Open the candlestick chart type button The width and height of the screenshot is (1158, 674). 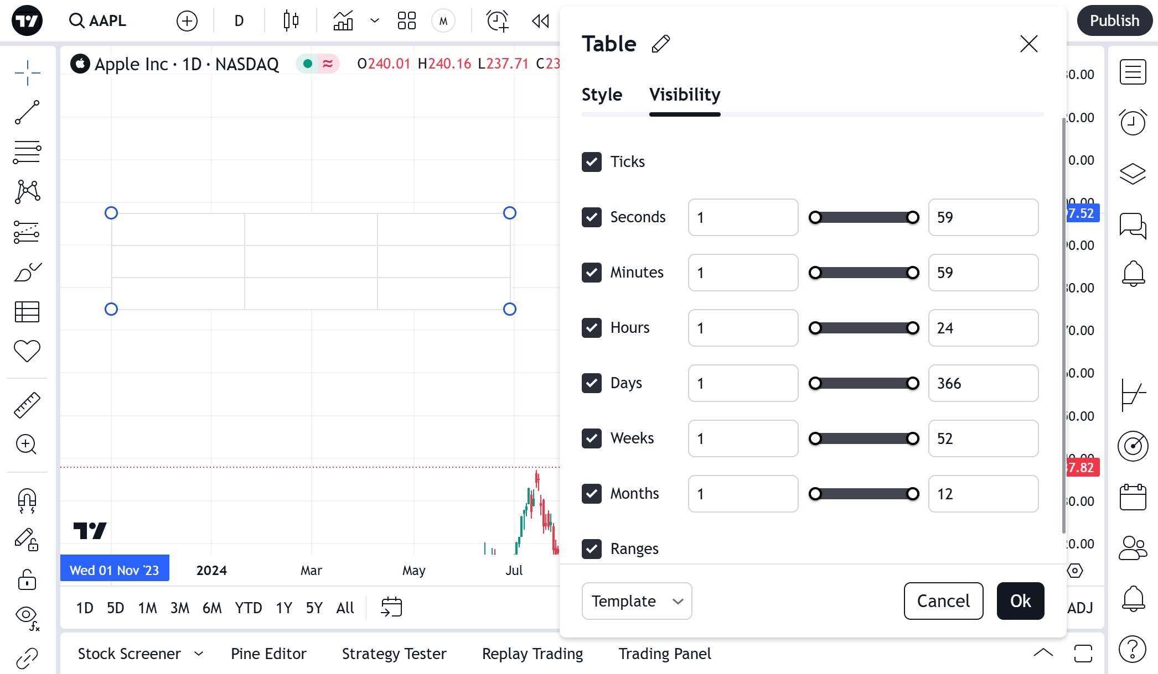(x=291, y=21)
